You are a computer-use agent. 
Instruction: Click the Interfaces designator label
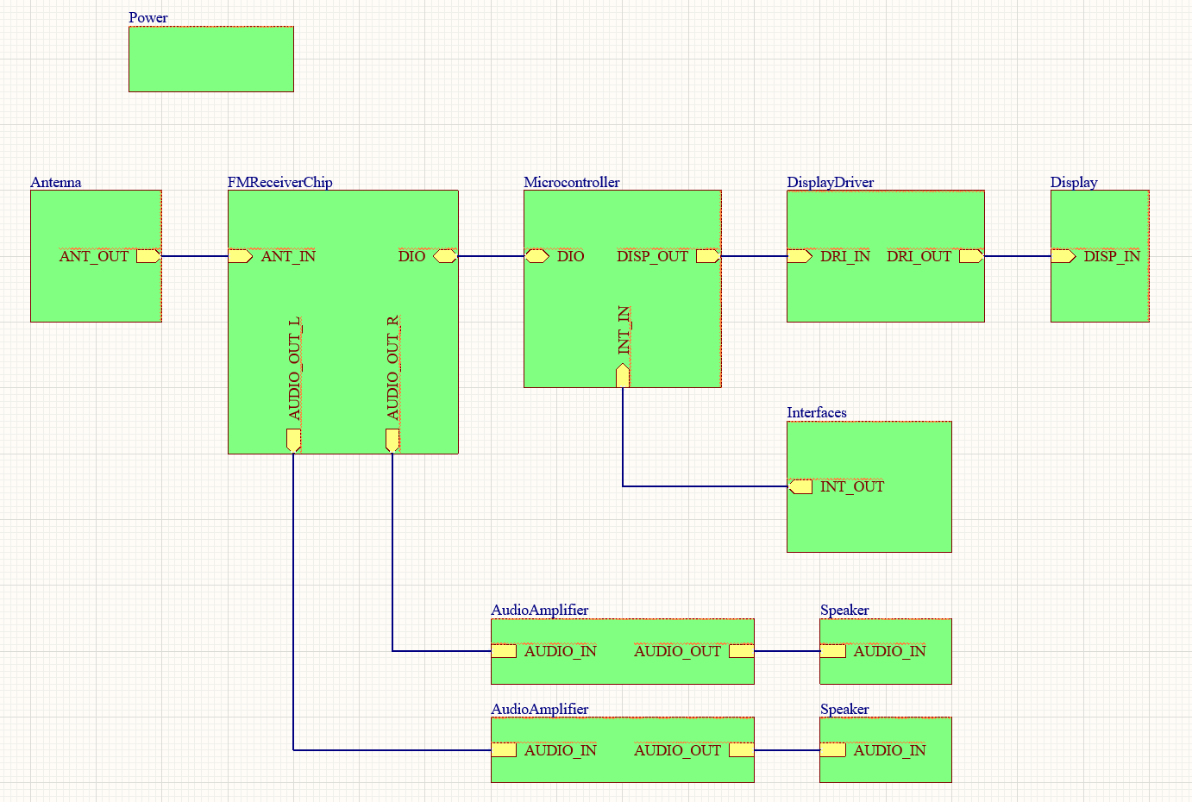coord(817,412)
